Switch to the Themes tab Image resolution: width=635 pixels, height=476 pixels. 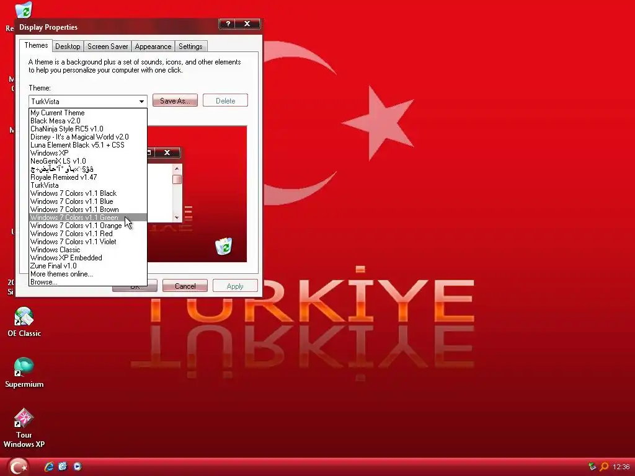click(x=36, y=45)
